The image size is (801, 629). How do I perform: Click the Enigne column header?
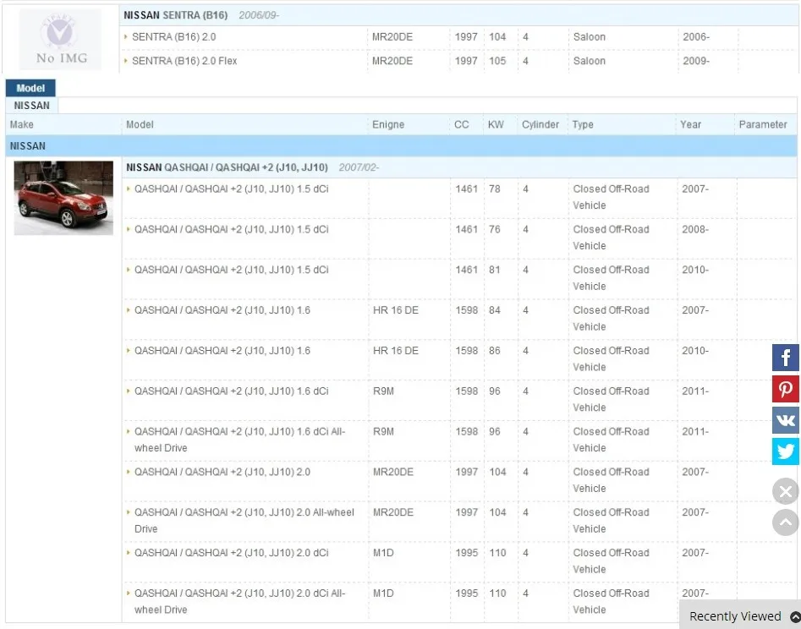(387, 124)
